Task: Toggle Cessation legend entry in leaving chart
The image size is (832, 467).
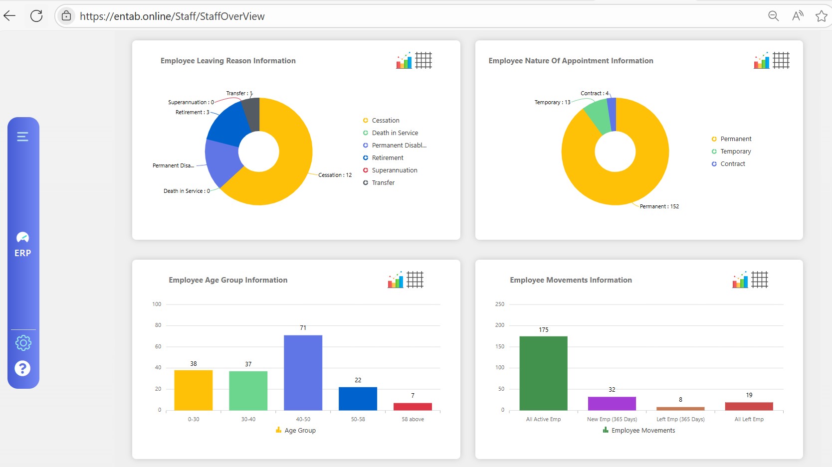Action: [x=385, y=121]
